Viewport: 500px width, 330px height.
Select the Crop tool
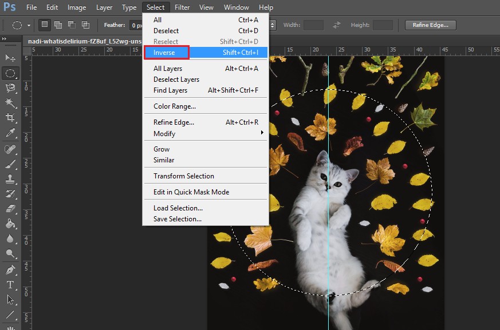pyautogui.click(x=10, y=118)
